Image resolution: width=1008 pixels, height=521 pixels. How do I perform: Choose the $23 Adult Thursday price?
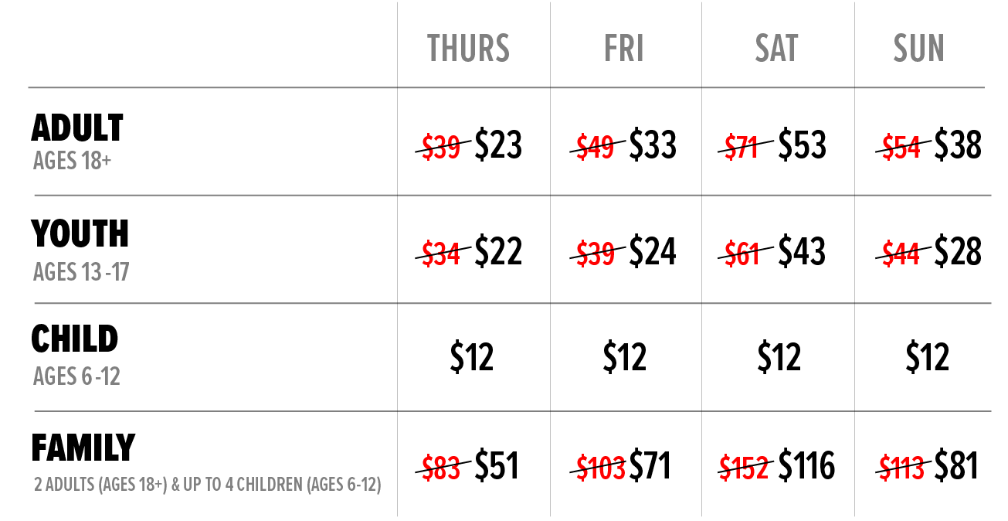[498, 145]
